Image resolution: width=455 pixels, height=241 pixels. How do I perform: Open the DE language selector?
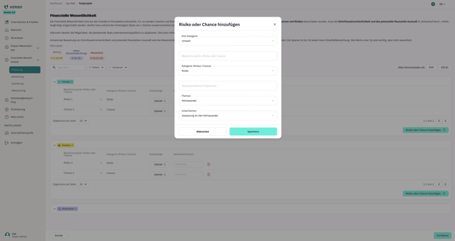[x=442, y=4]
